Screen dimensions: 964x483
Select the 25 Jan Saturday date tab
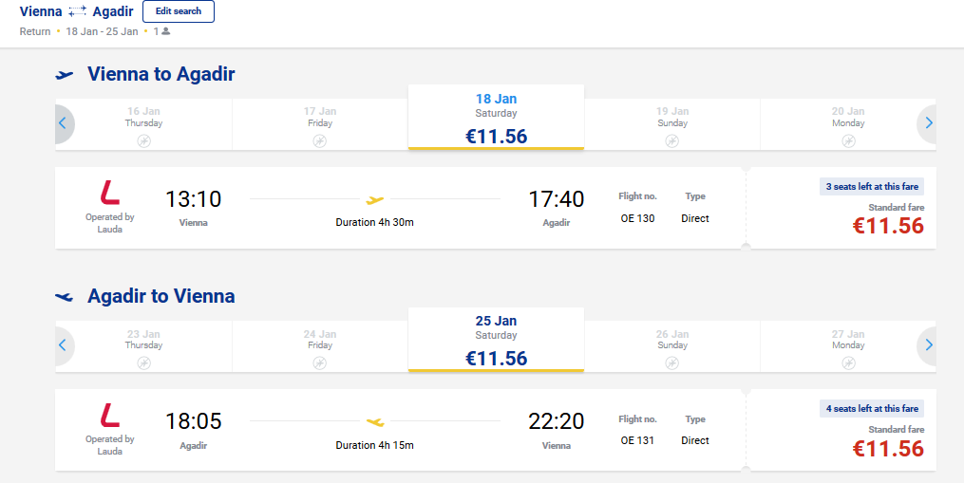coord(496,340)
